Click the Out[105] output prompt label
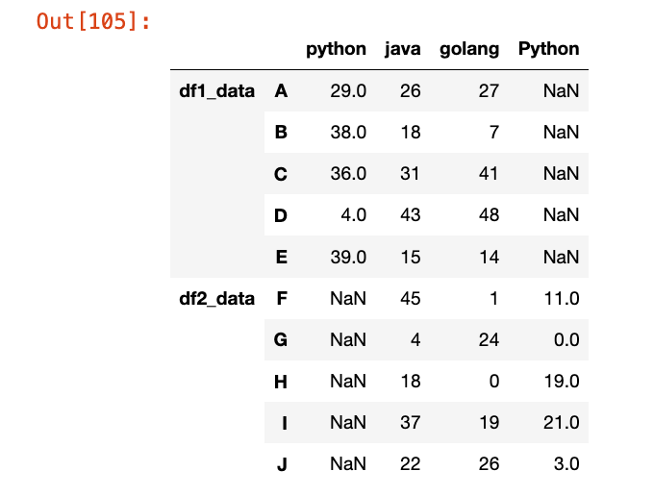654x496 pixels. tap(93, 20)
